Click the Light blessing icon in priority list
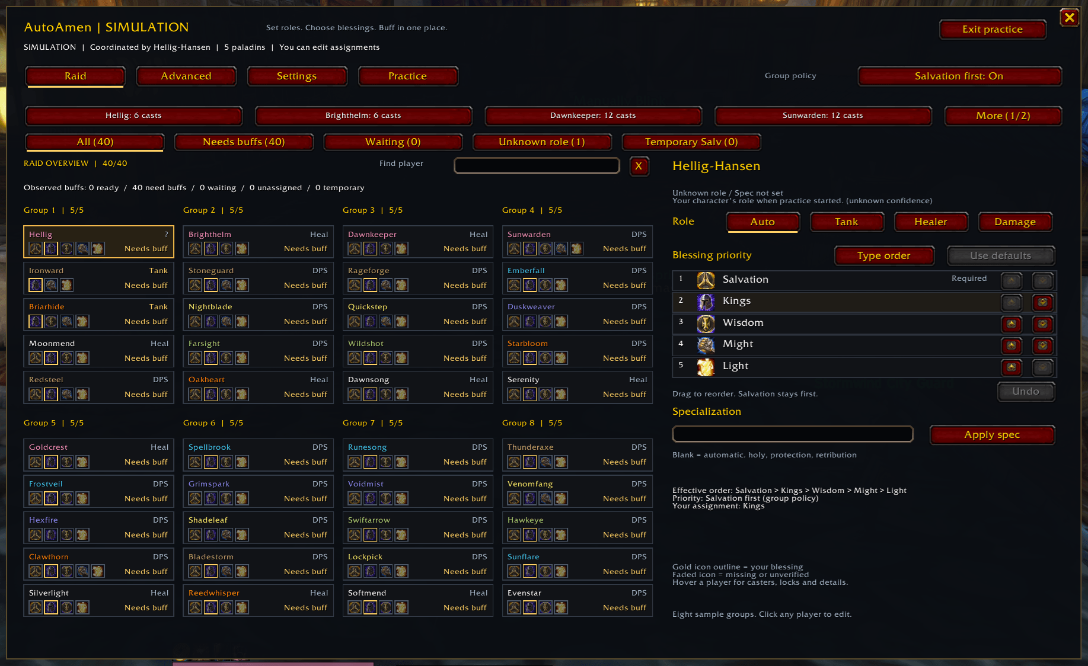This screenshot has height=666, width=1088. [706, 367]
